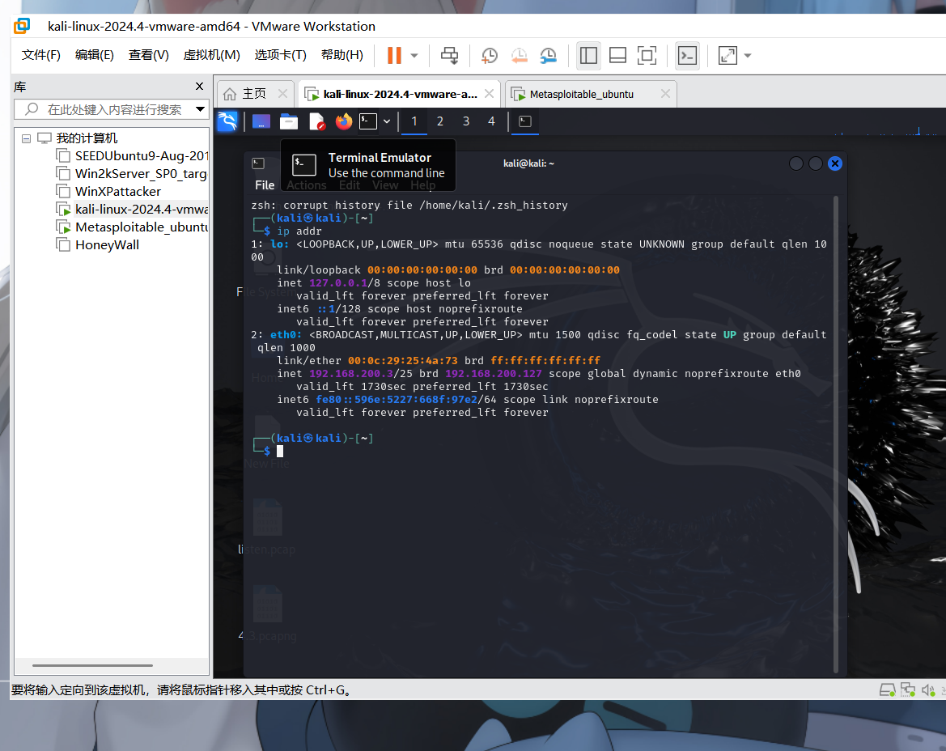The height and width of the screenshot is (751, 946).
Task: Enter full screen mode icon
Action: [647, 56]
